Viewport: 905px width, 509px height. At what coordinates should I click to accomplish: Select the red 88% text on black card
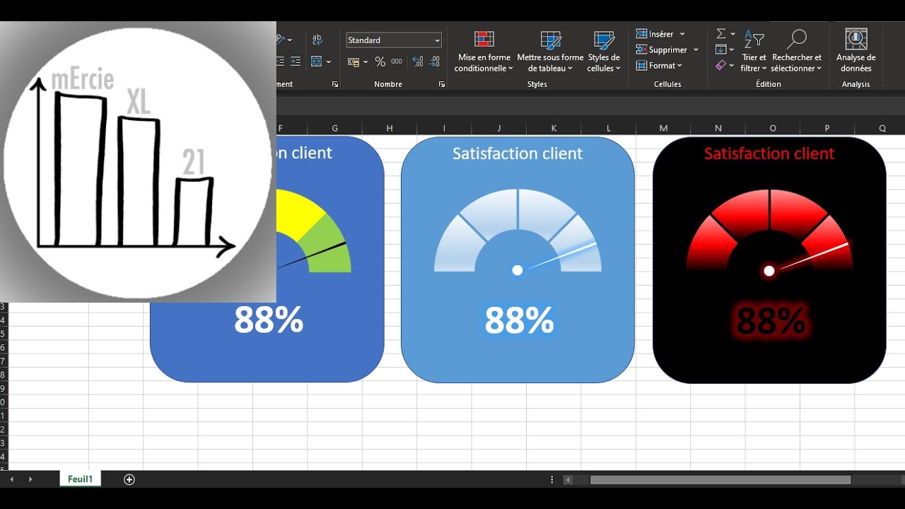[x=771, y=321]
